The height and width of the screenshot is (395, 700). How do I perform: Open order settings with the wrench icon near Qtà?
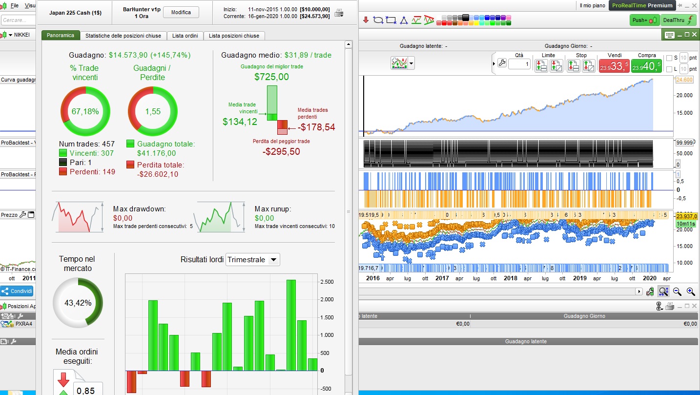tap(502, 63)
